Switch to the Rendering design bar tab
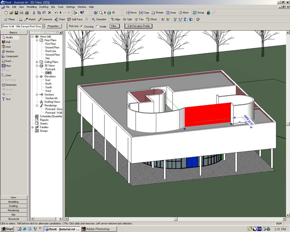The width and height of the screenshot is (290, 232). pyautogui.click(x=14, y=210)
